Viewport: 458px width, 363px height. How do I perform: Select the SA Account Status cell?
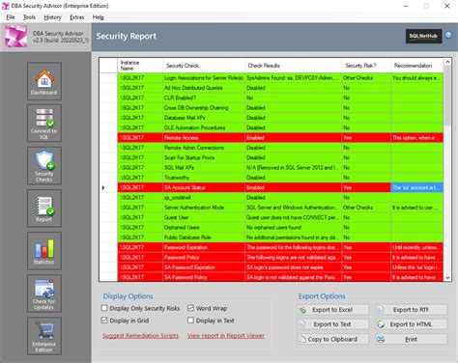(204, 187)
